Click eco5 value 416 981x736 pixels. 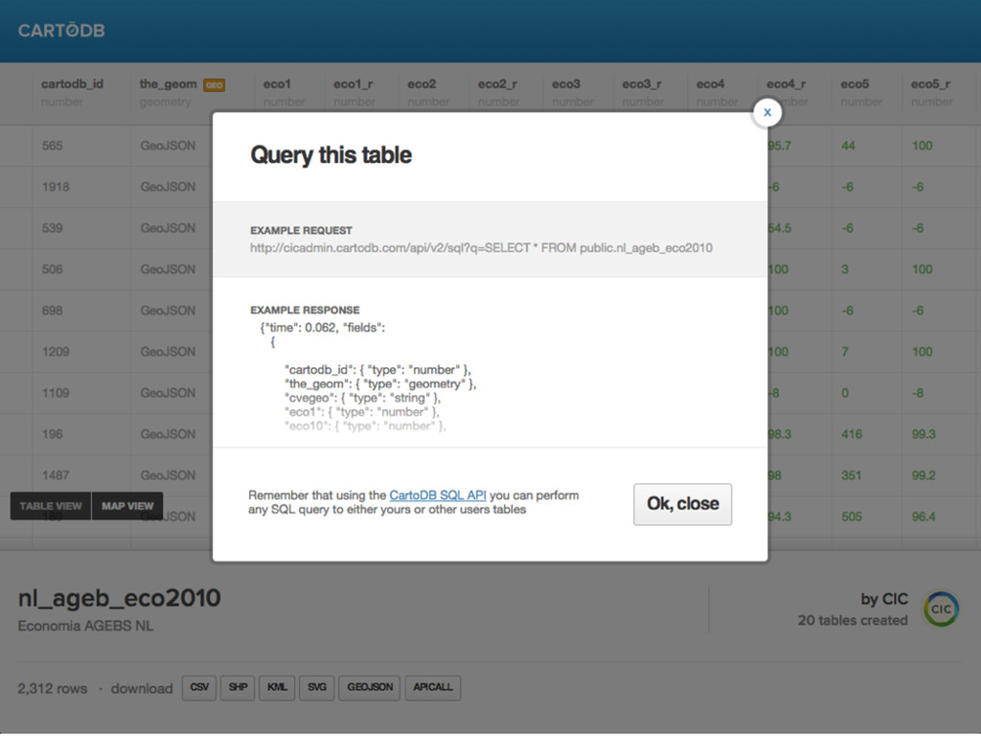(852, 434)
